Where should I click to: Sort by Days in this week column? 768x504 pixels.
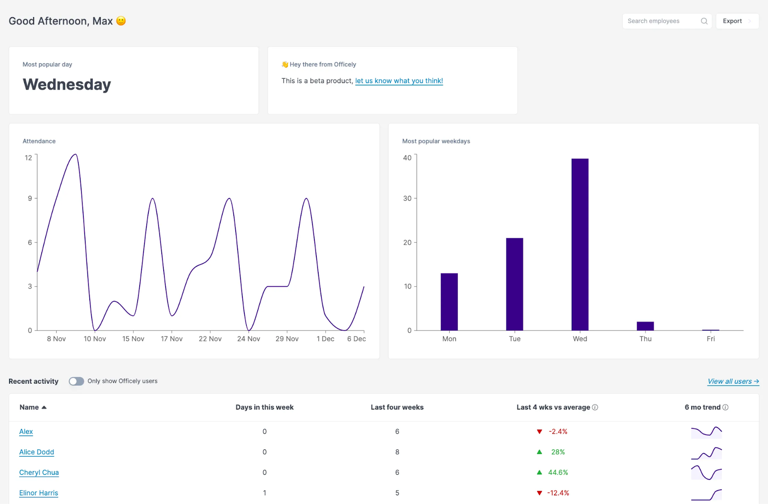264,407
